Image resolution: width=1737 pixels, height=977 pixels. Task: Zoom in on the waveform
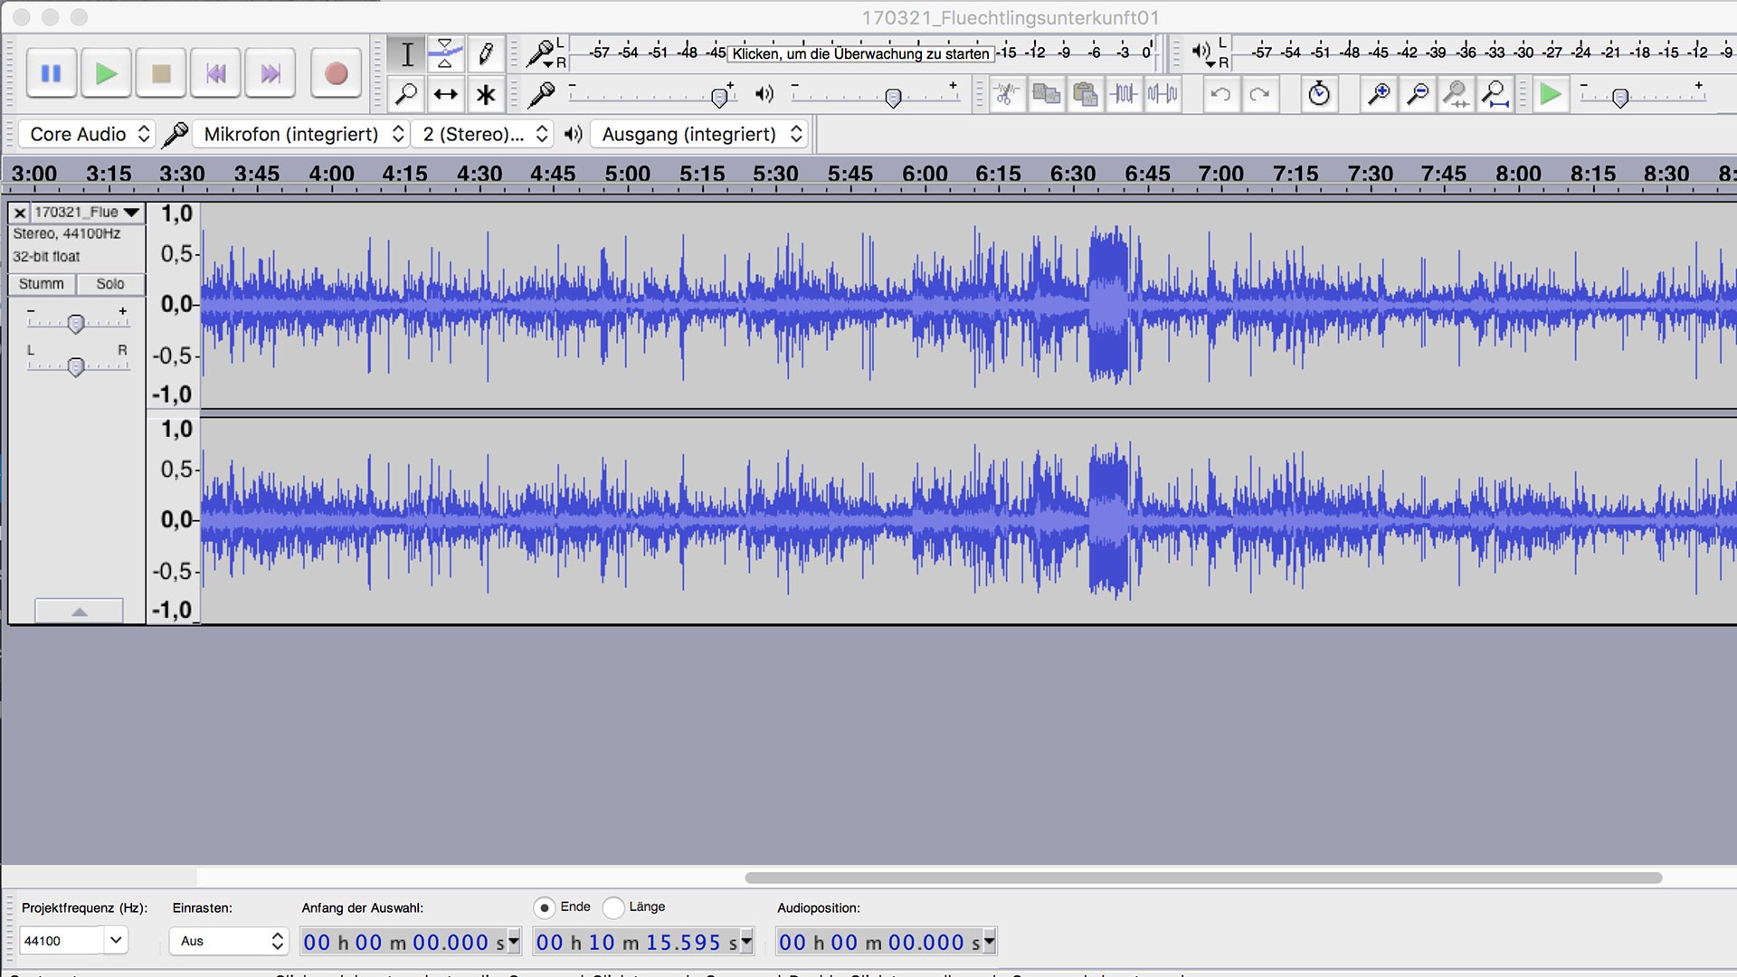[1379, 94]
